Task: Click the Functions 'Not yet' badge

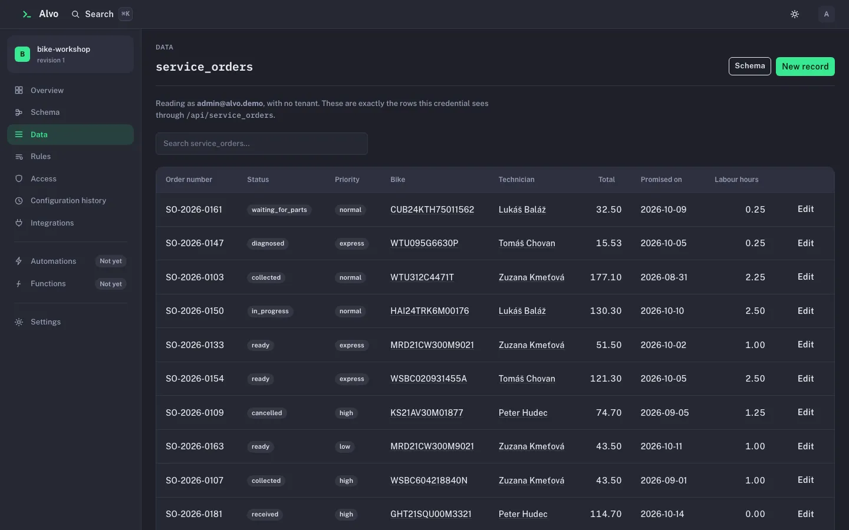Action: (x=111, y=284)
